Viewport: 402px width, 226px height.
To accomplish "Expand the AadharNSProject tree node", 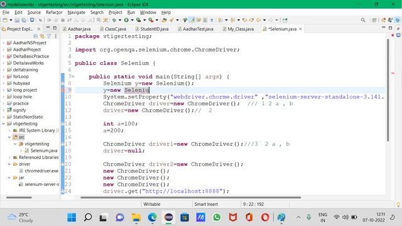I will [3, 43].
